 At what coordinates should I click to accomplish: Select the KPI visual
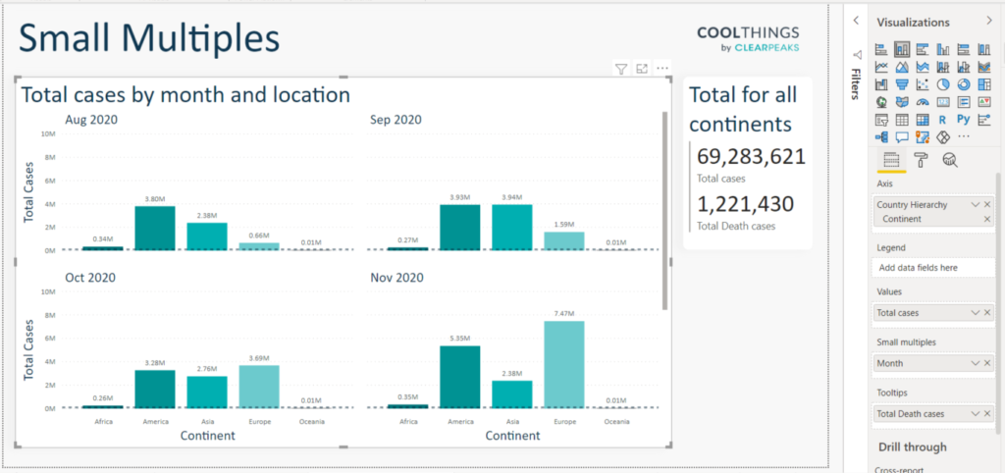point(983,101)
